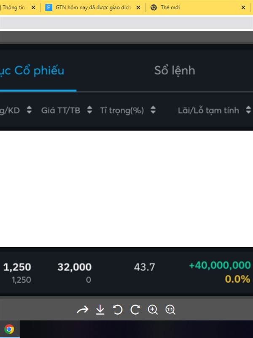This screenshot has width=253, height=338.
Task: Open the GTN hôm nay browser tab
Action: tap(93, 8)
